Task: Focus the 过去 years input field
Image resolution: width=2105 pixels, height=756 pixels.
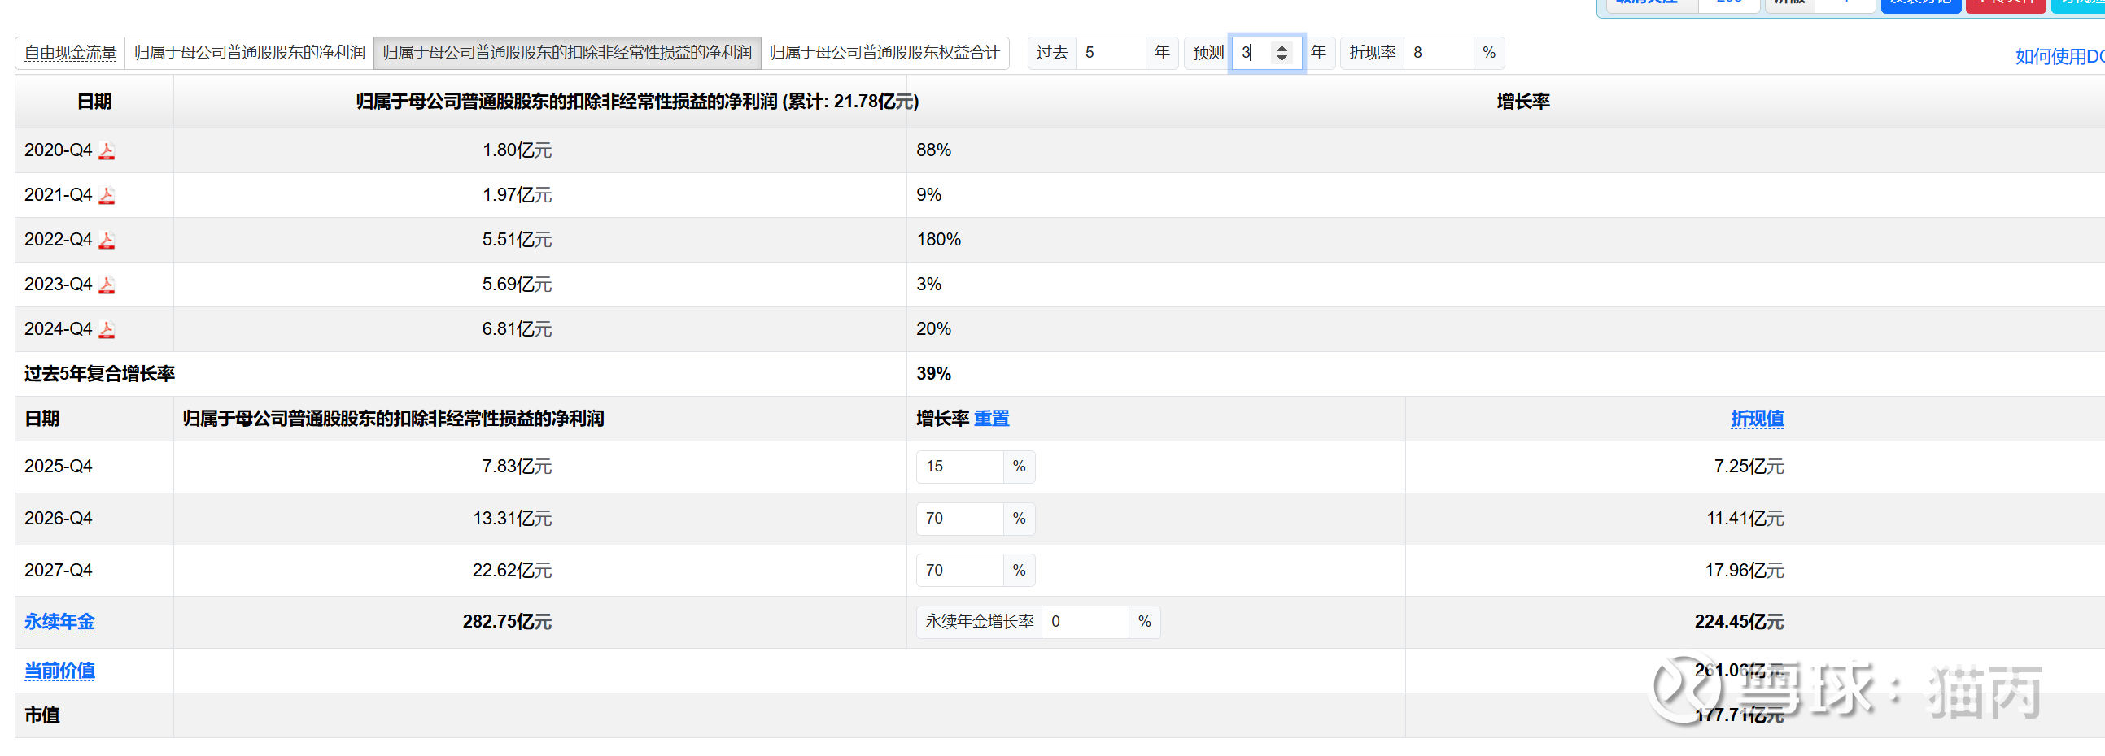Action: coord(1110,53)
